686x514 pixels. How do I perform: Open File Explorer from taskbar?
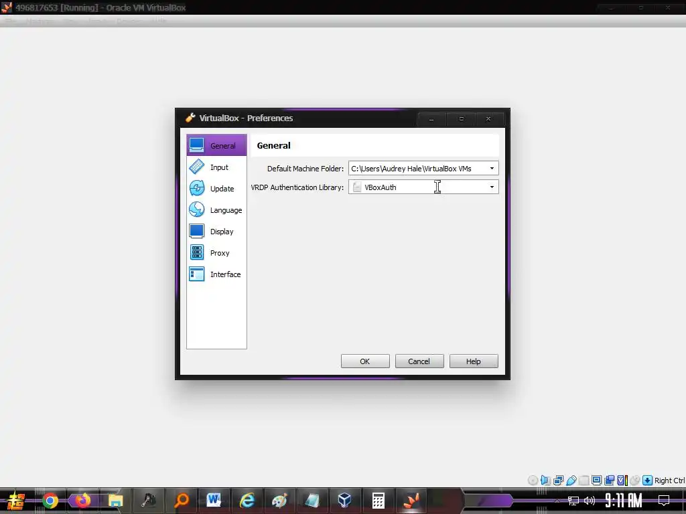click(115, 501)
